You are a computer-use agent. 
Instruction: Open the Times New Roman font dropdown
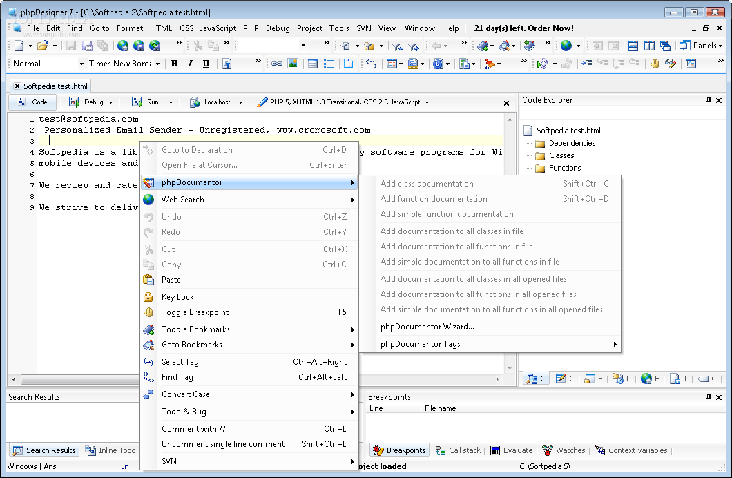157,64
